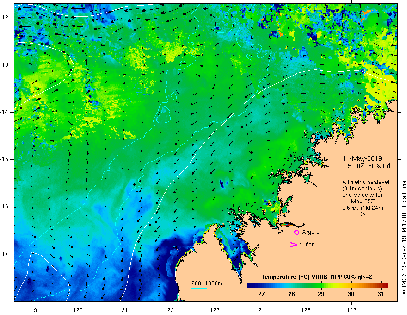
Task: Click the longitude axis label 121
Action: pyautogui.click(x=123, y=310)
